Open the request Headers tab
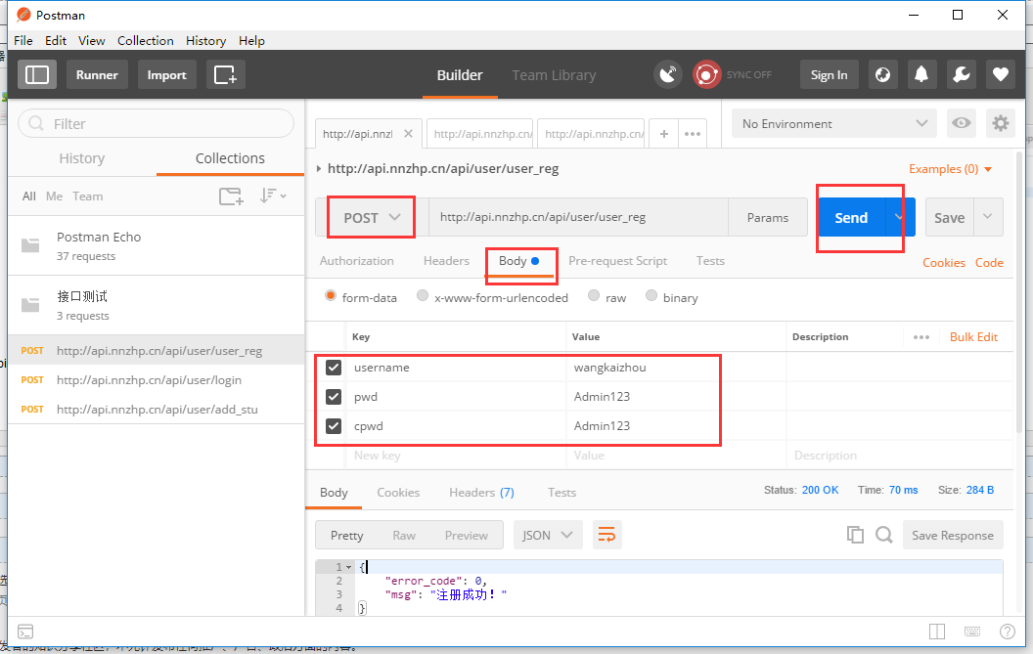 tap(446, 261)
